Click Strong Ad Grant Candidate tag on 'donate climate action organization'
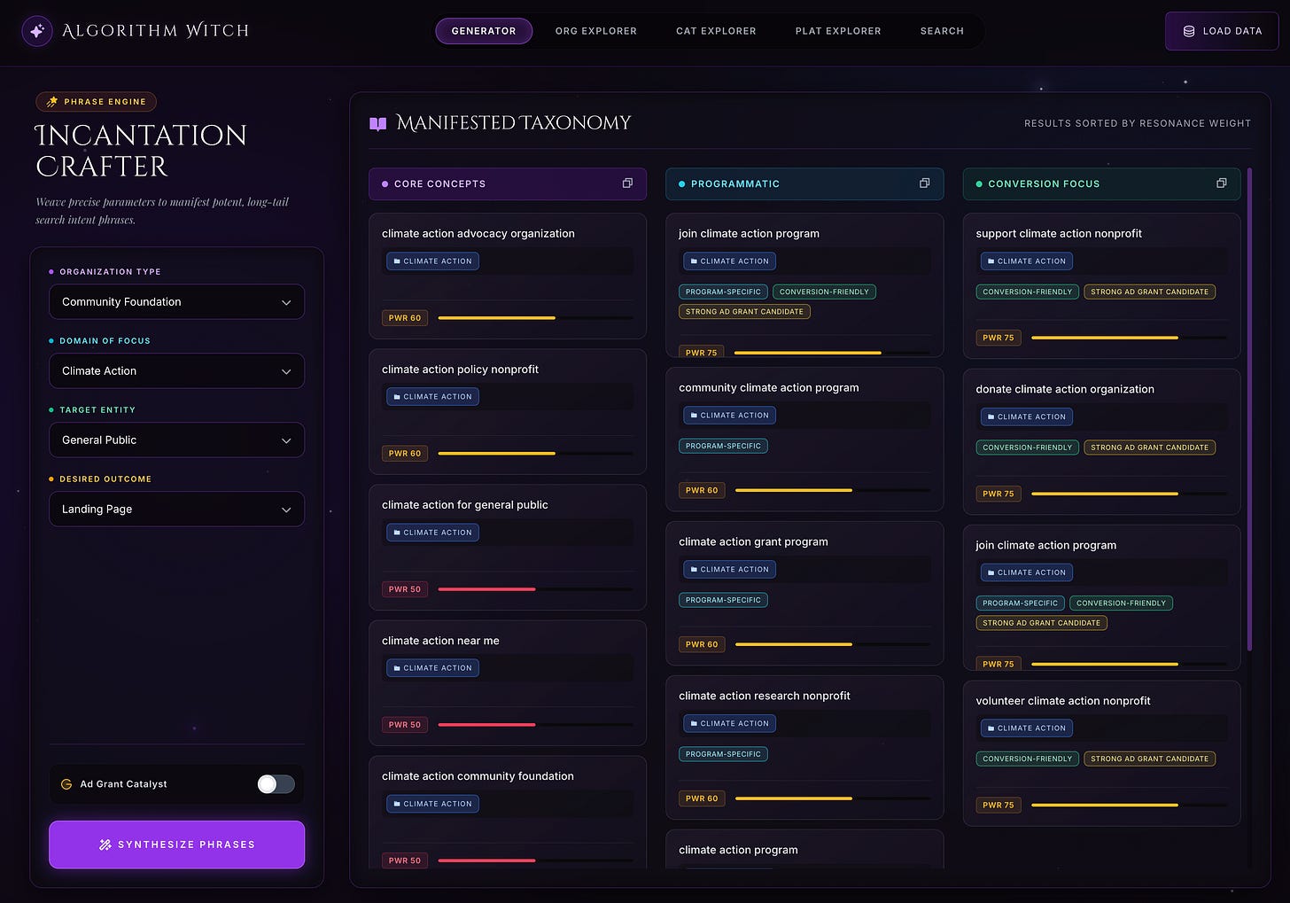Image resolution: width=1290 pixels, height=903 pixels. [1149, 448]
